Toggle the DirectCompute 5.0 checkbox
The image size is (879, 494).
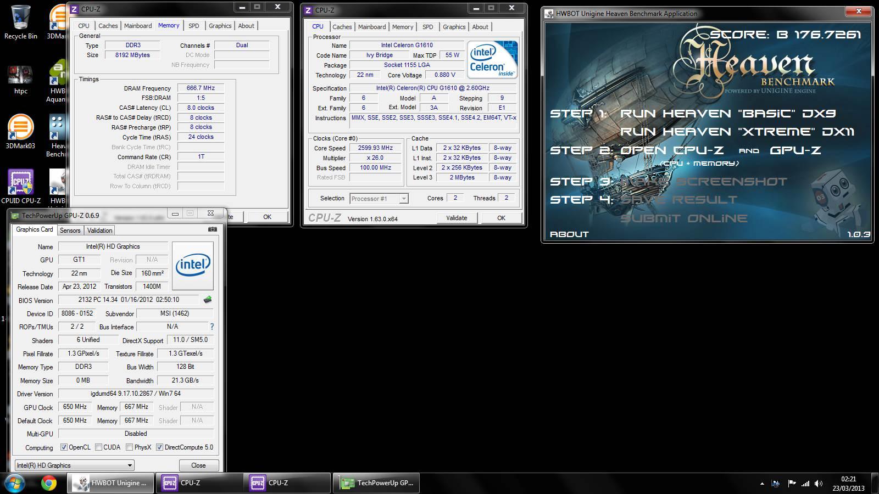[159, 447]
